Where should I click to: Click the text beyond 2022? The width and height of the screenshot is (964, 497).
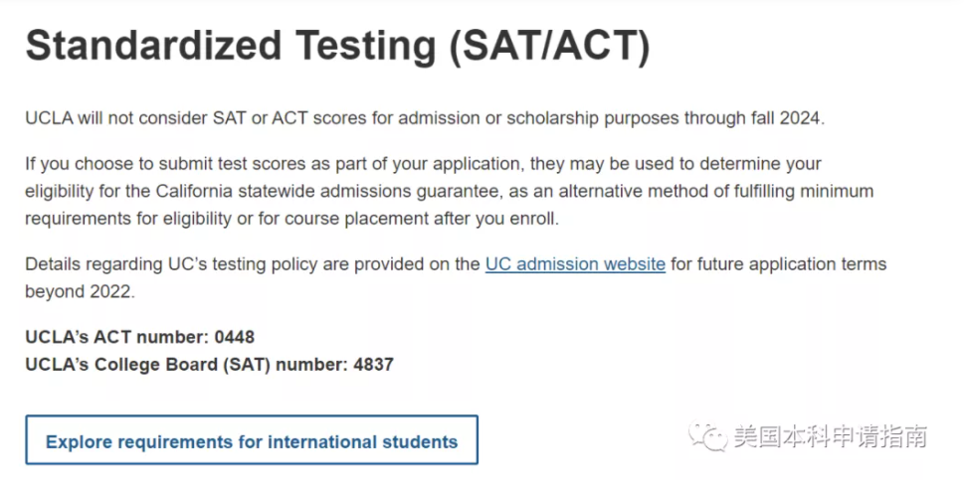[80, 291]
